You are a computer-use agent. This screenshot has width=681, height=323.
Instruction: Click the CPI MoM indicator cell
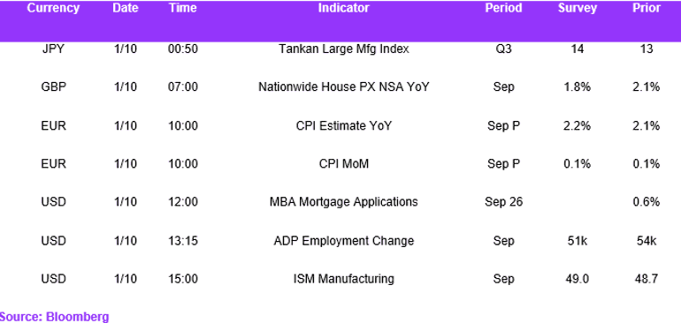coord(343,164)
